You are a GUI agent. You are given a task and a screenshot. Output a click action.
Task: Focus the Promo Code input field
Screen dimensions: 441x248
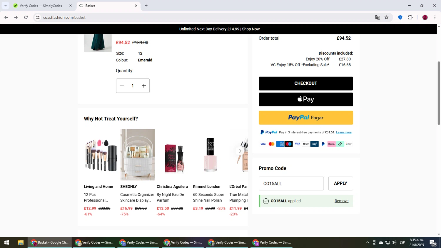click(291, 183)
